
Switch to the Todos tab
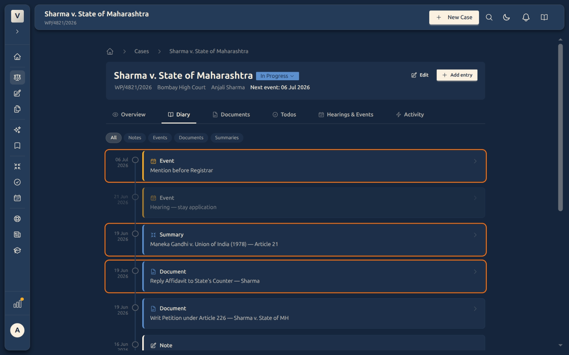[284, 115]
